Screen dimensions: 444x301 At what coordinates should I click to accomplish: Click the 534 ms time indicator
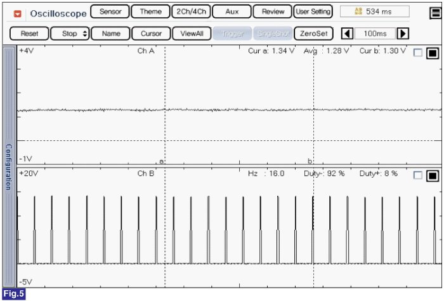point(374,12)
